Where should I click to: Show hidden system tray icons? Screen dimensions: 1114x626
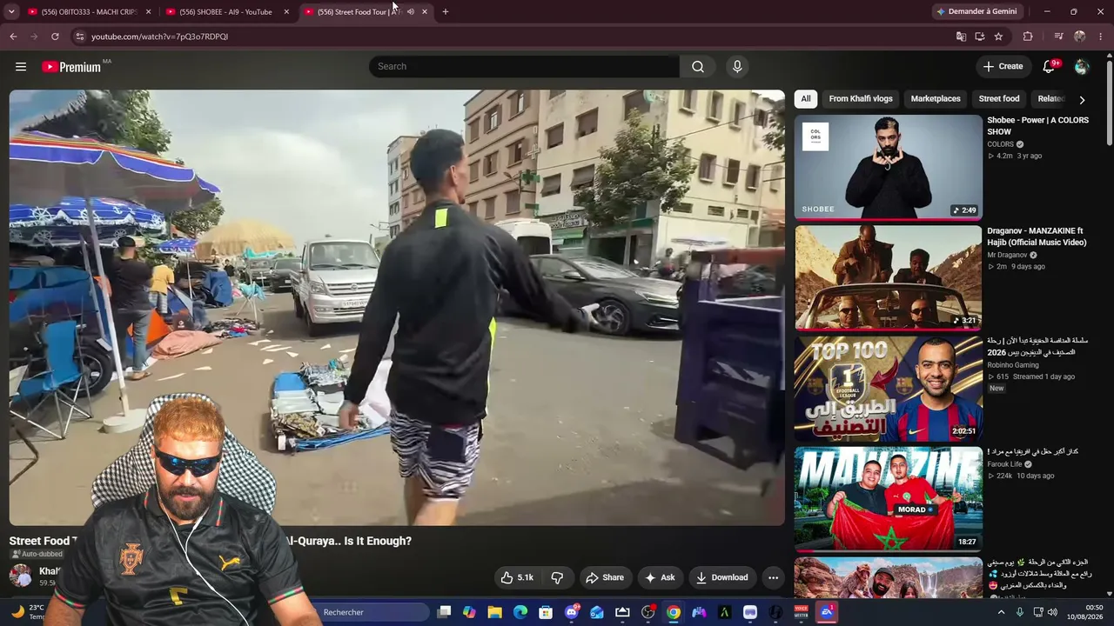[1001, 612]
